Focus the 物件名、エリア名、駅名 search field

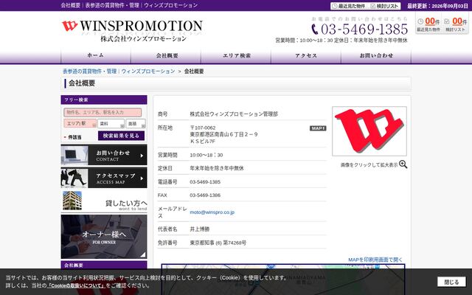(103, 112)
